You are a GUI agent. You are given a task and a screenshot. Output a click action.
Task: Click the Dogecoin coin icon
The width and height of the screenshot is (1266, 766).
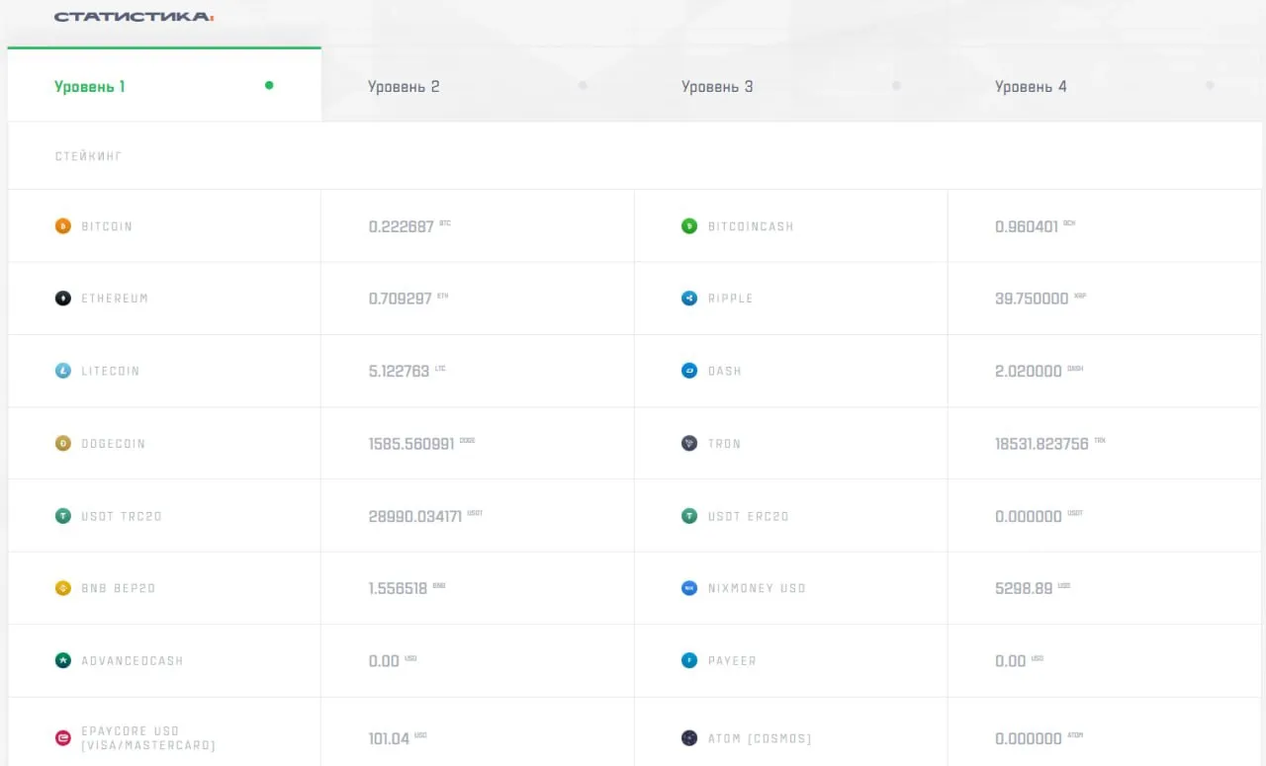point(63,444)
